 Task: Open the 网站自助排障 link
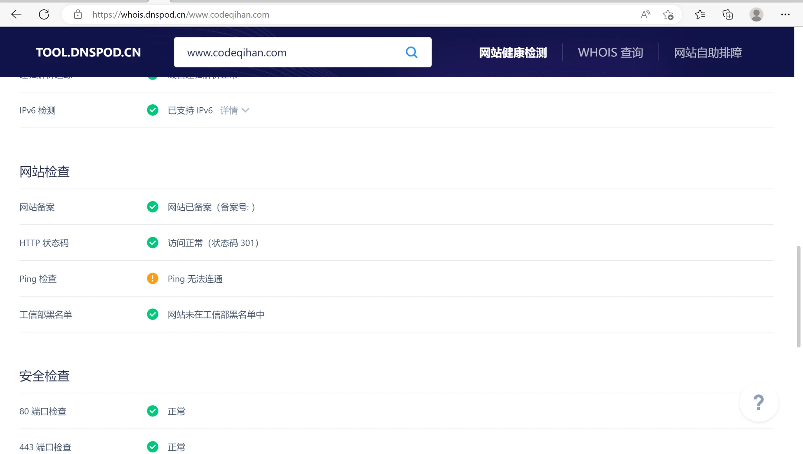pyautogui.click(x=708, y=53)
